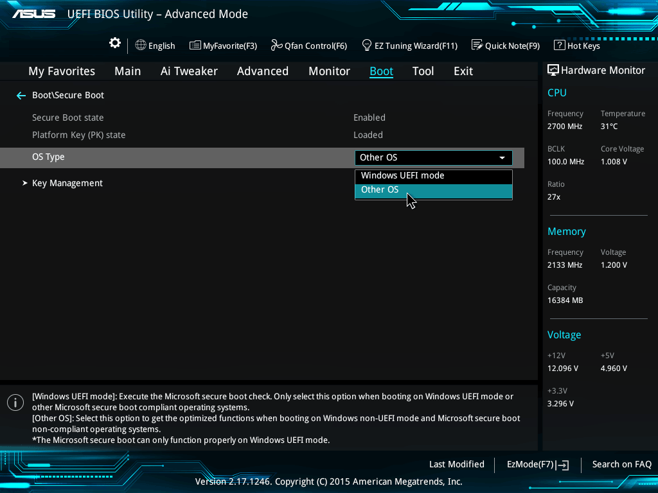Open Quick Note(F9)

(x=506, y=46)
